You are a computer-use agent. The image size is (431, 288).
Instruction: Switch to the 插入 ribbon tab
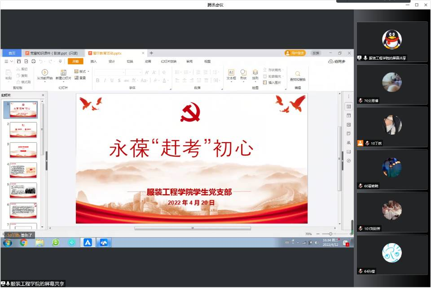[93, 61]
